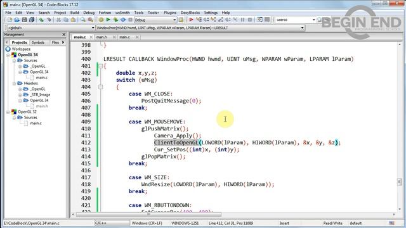406x228 pixels.
Task: Open the Debugging windows icon
Action: [259, 20]
